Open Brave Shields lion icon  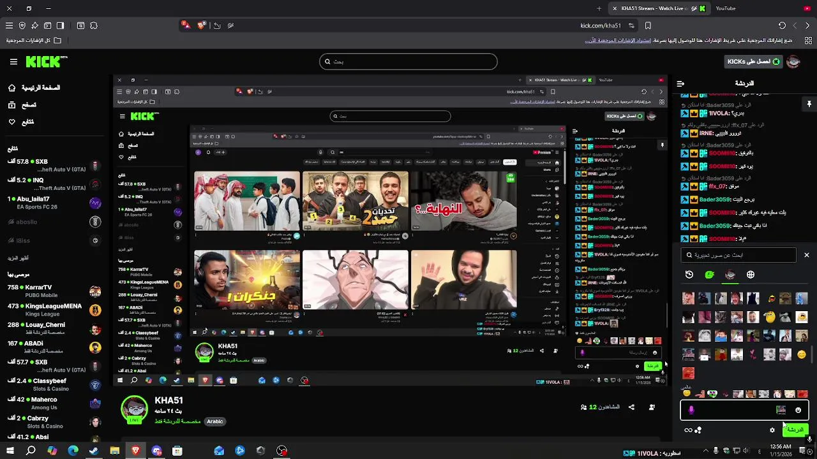click(202, 25)
